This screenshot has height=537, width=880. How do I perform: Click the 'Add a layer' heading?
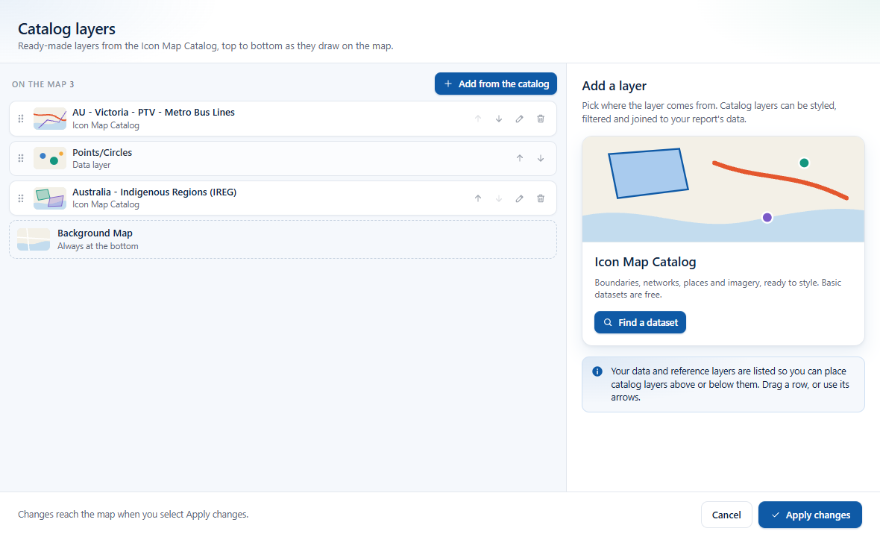[614, 86]
